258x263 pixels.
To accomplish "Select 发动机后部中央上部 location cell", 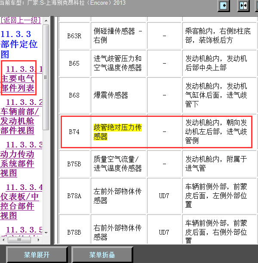I will click(x=219, y=64).
